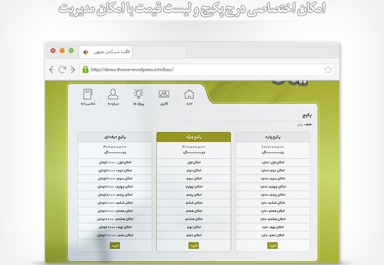Screen dimensions: 384x265
Task: Click the پکیج حرفه ای column header
Action: click(114, 137)
